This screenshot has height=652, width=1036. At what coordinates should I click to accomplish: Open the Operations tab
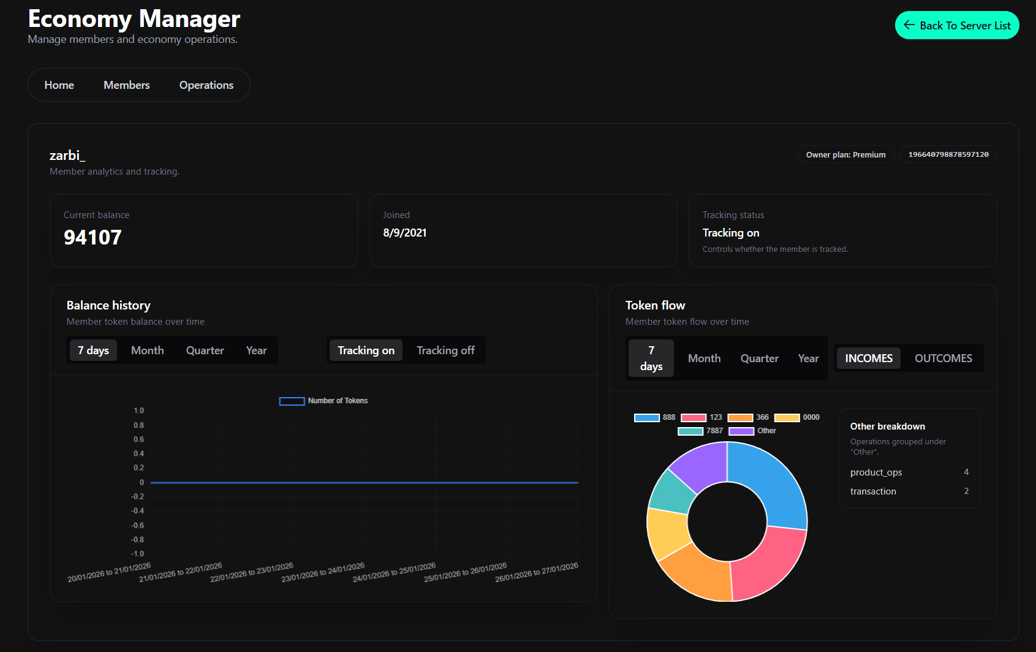coord(206,85)
